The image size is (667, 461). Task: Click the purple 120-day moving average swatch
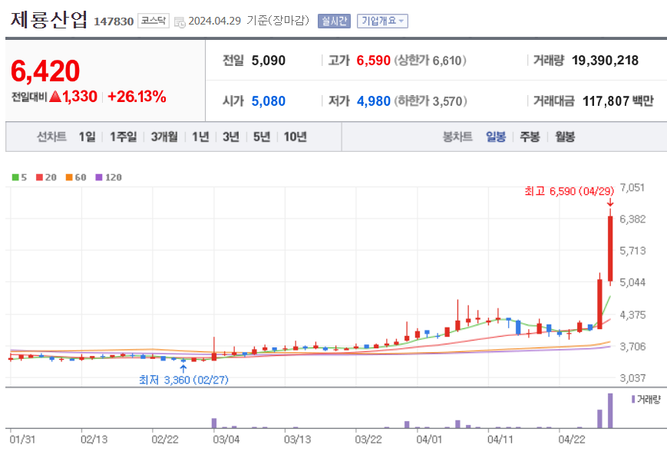pyautogui.click(x=99, y=177)
